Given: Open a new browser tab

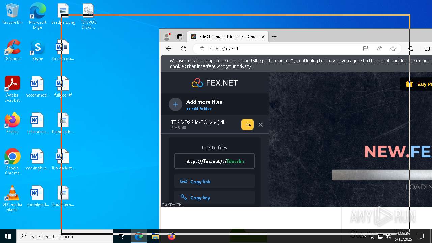Looking at the screenshot, I should tap(274, 37).
